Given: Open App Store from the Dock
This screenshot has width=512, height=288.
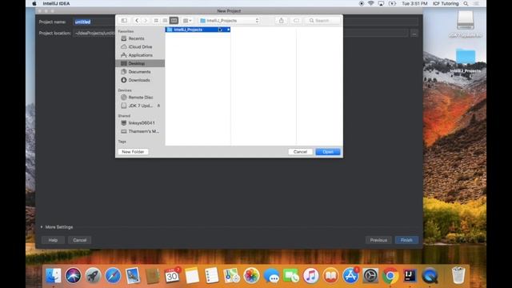Looking at the screenshot, I should [x=350, y=275].
